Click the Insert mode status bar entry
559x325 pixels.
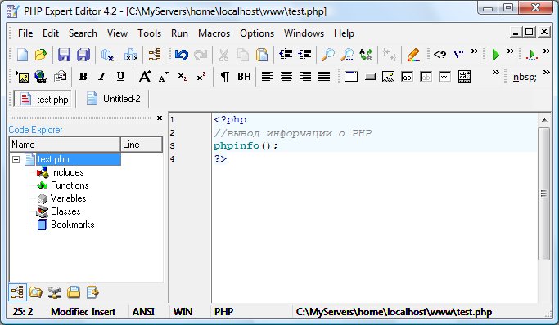pyautogui.click(x=103, y=312)
